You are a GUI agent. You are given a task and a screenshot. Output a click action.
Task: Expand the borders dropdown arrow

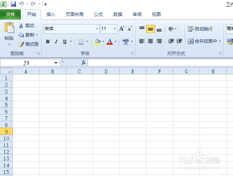click(87, 42)
